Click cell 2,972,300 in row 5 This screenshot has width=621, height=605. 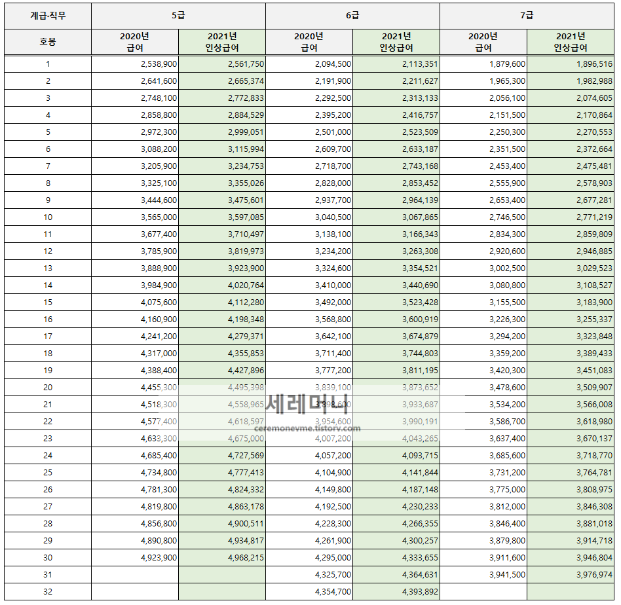click(135, 132)
